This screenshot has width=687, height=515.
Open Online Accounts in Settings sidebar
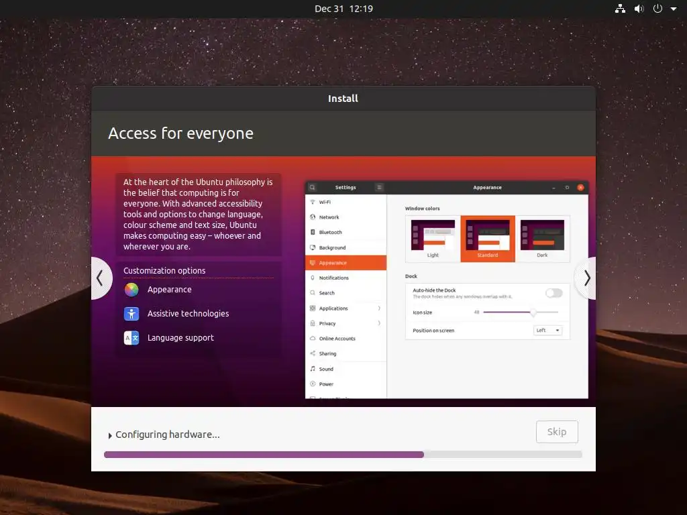pos(346,339)
